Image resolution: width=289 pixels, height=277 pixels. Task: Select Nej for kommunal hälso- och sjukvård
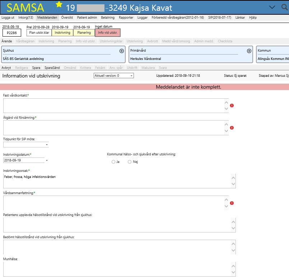pyautogui.click(x=130, y=162)
